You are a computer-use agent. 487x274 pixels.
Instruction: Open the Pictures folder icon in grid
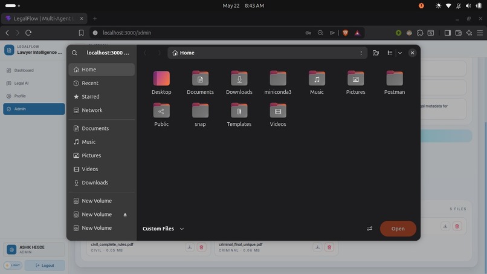point(355,82)
